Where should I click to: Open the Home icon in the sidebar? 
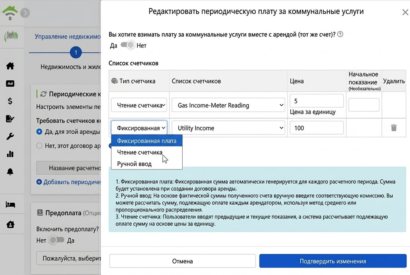coord(10,65)
